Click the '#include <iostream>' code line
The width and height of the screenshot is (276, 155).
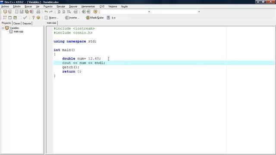[x=74, y=28]
